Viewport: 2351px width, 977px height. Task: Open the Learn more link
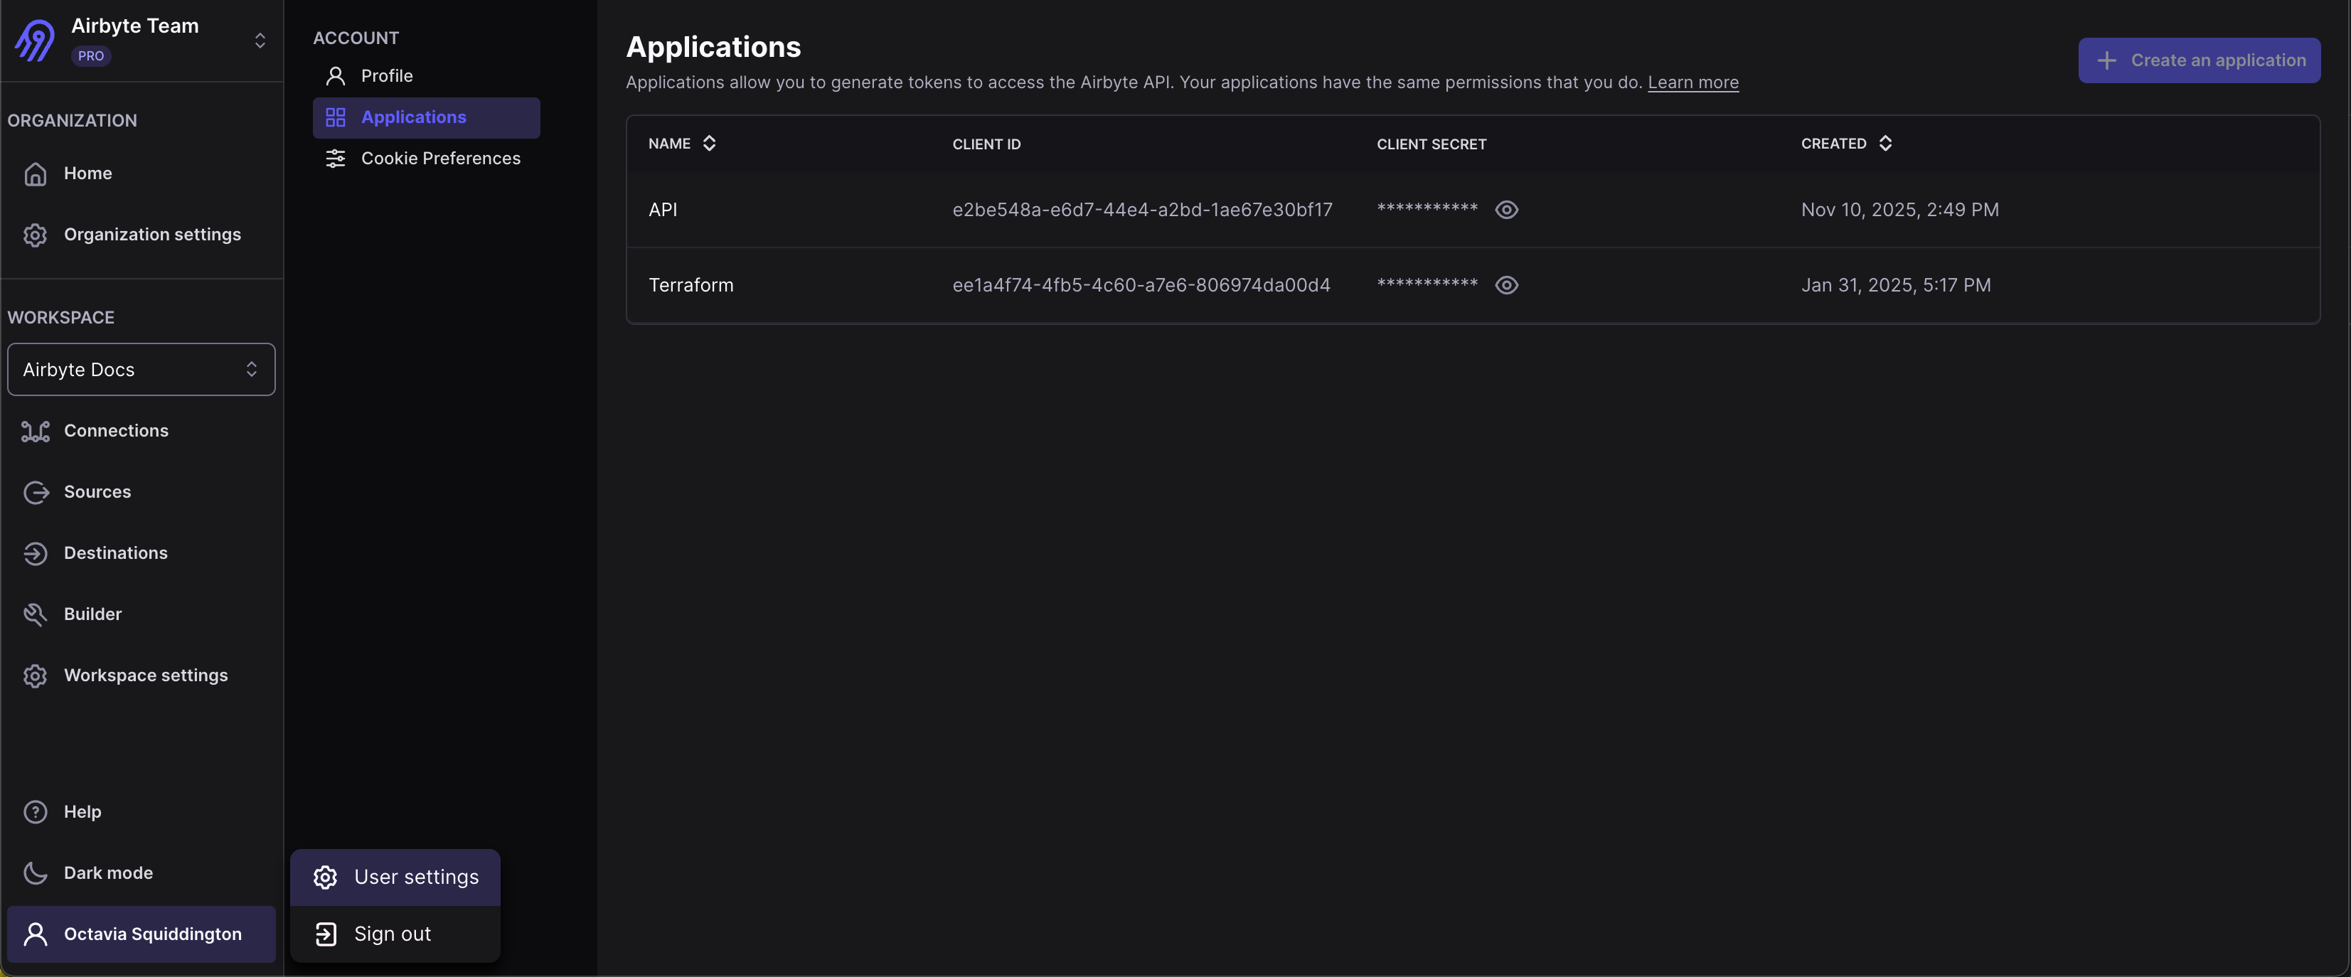[x=1693, y=82]
